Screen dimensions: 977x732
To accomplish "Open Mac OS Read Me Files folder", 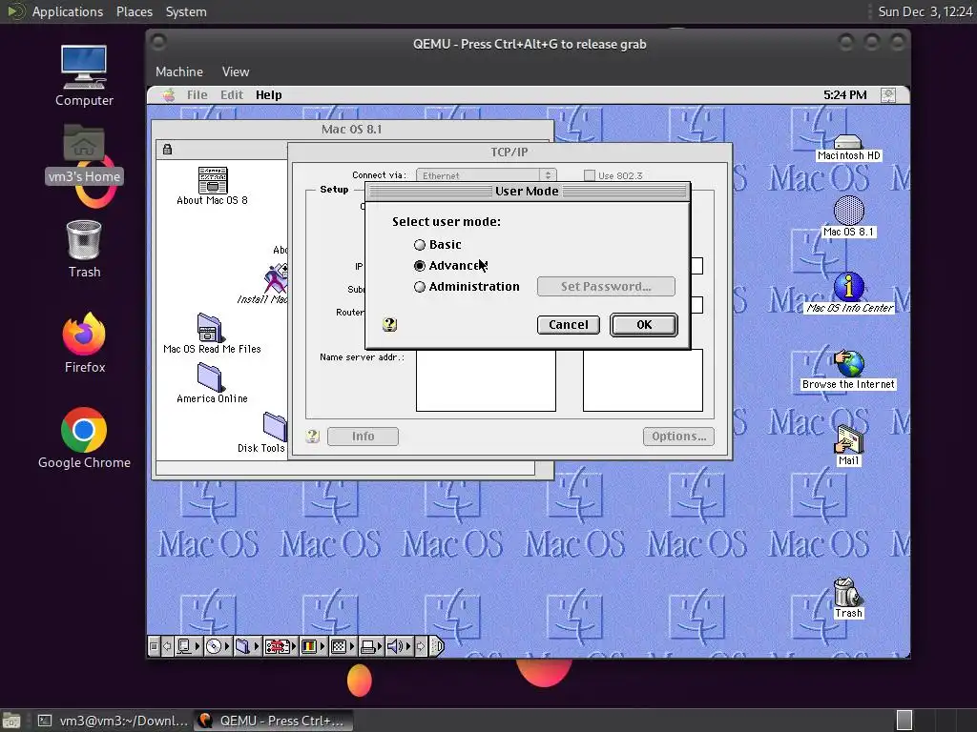I will [x=212, y=334].
